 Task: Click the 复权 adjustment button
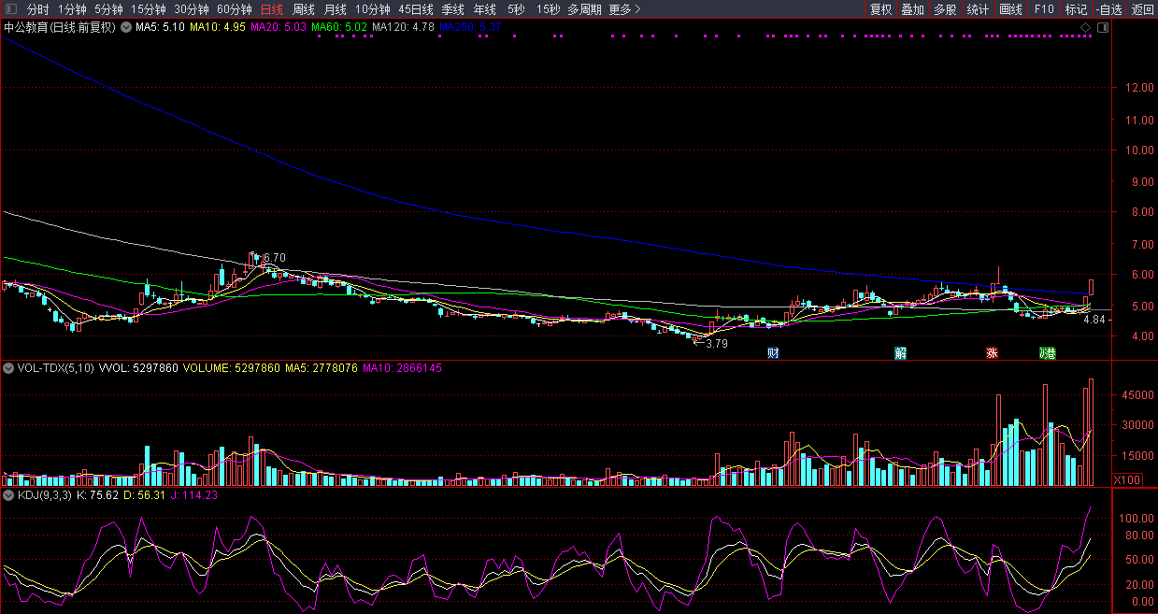click(880, 9)
